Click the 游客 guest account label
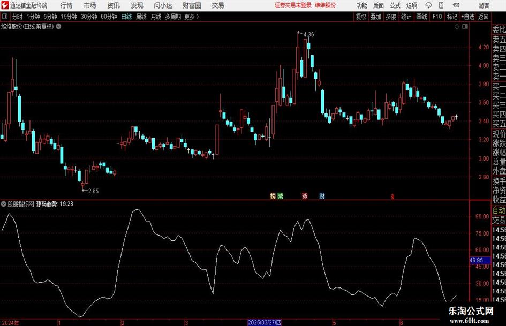This screenshot has width=506, height=326. pyautogui.click(x=484, y=5)
